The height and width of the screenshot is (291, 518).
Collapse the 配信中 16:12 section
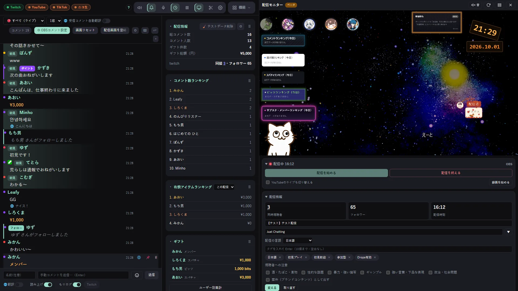266,164
